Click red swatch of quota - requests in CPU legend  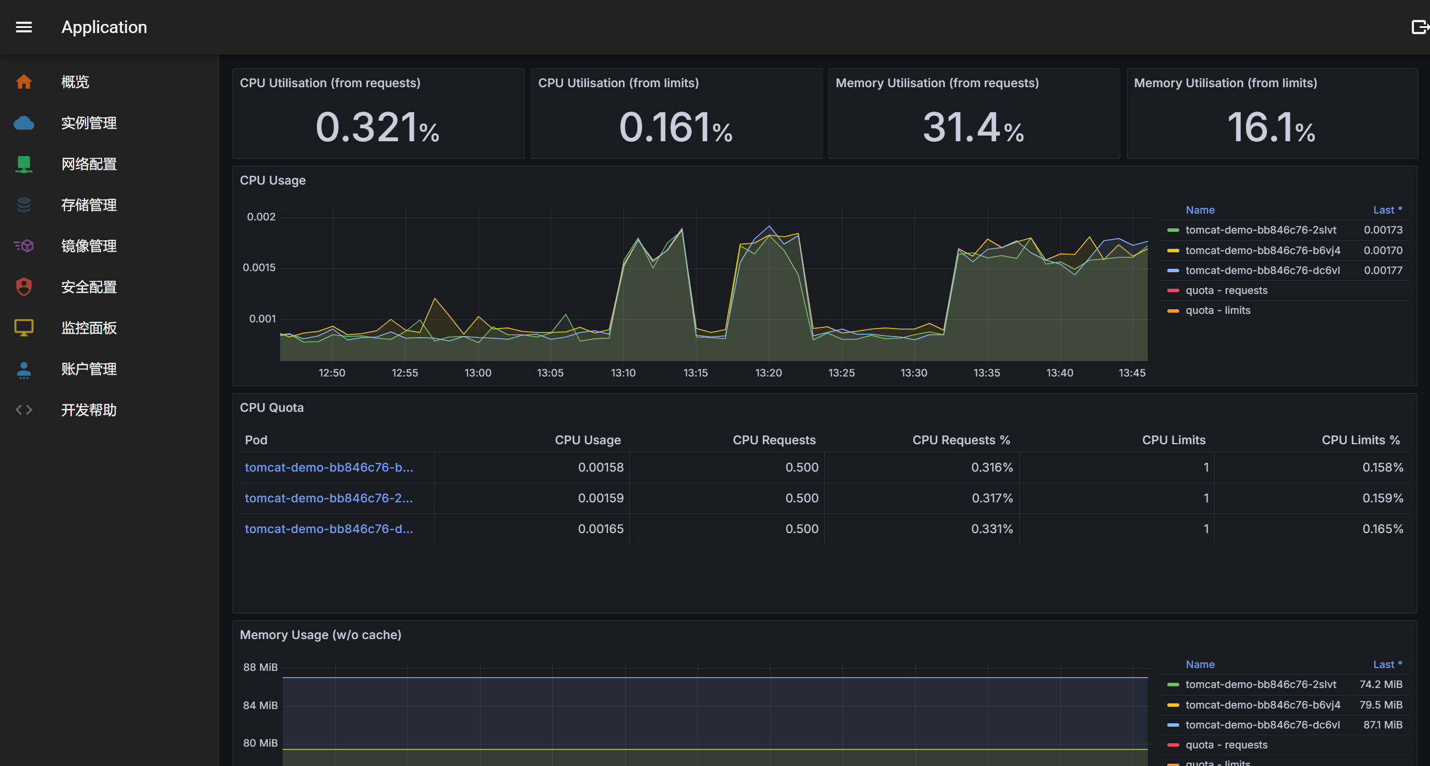(1173, 290)
